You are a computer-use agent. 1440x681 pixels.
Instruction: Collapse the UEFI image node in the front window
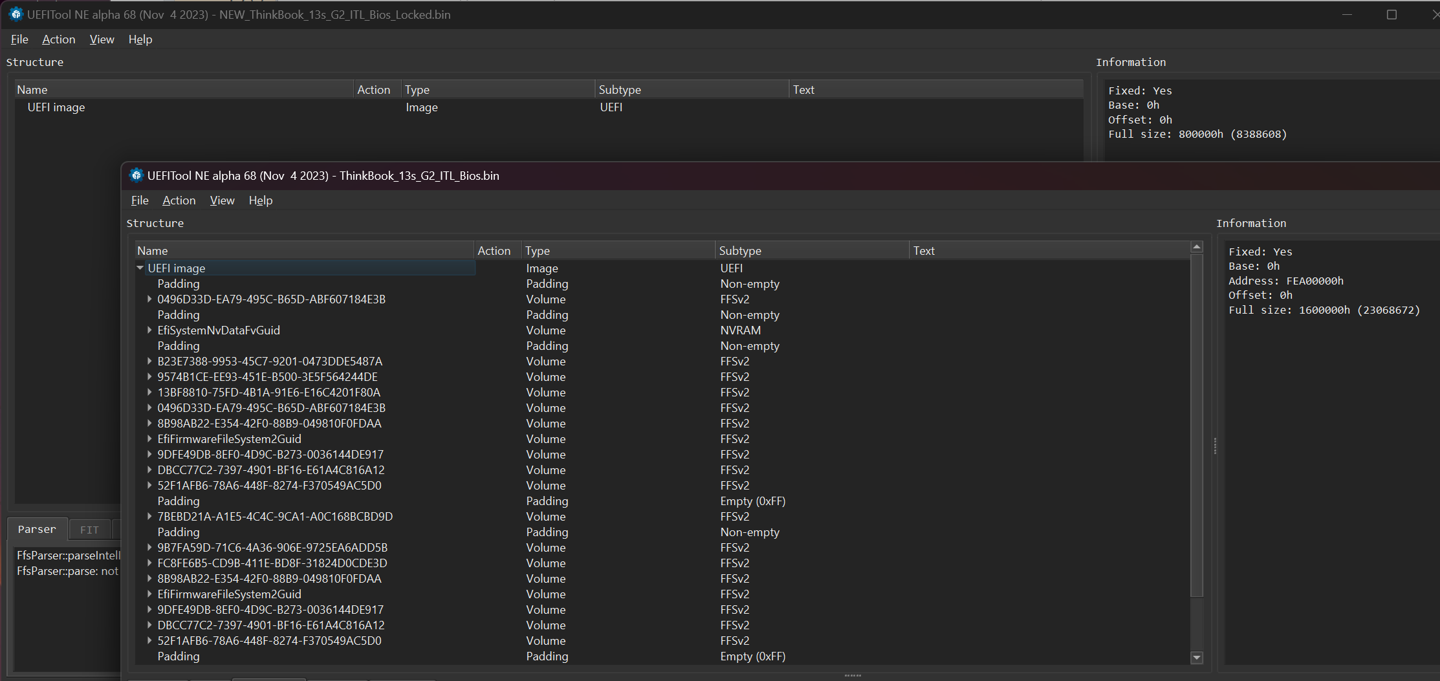tap(140, 268)
